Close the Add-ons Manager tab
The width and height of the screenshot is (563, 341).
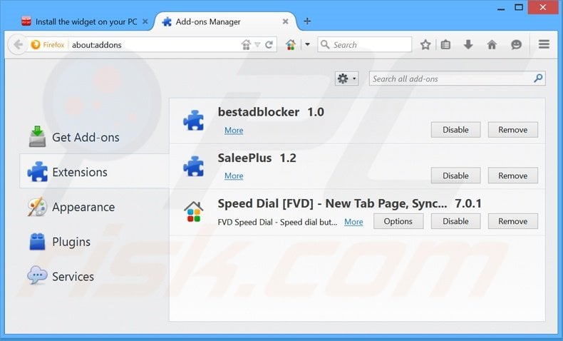pos(286,21)
